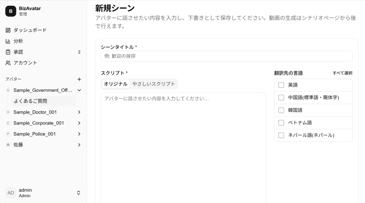Add a new avatar with plus icon

(79, 79)
